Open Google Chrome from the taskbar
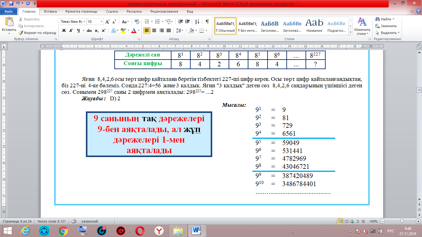This screenshot has width=422, height=237. (63, 231)
